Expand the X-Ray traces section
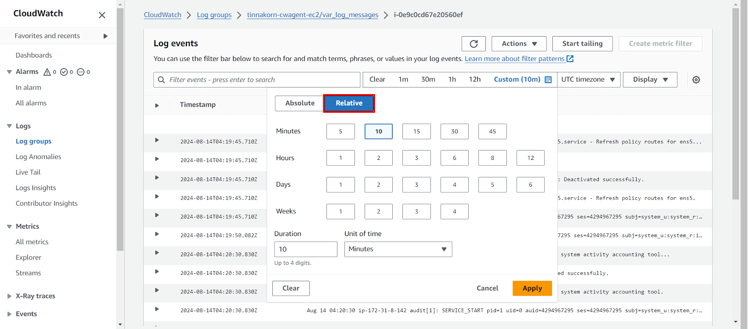The image size is (748, 329). click(x=9, y=296)
